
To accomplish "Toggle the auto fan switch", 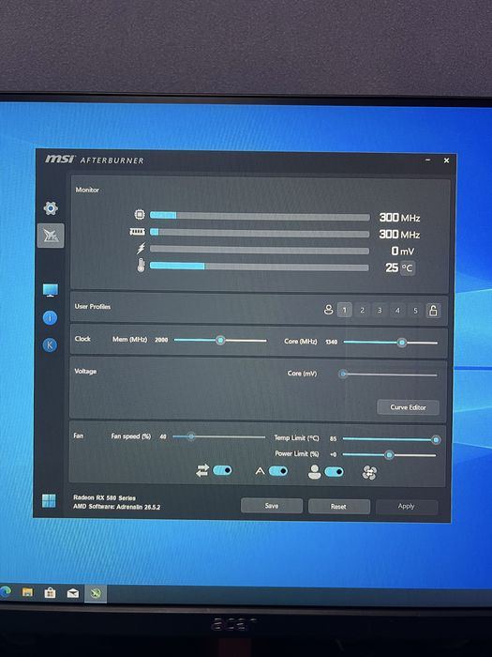I will [277, 471].
